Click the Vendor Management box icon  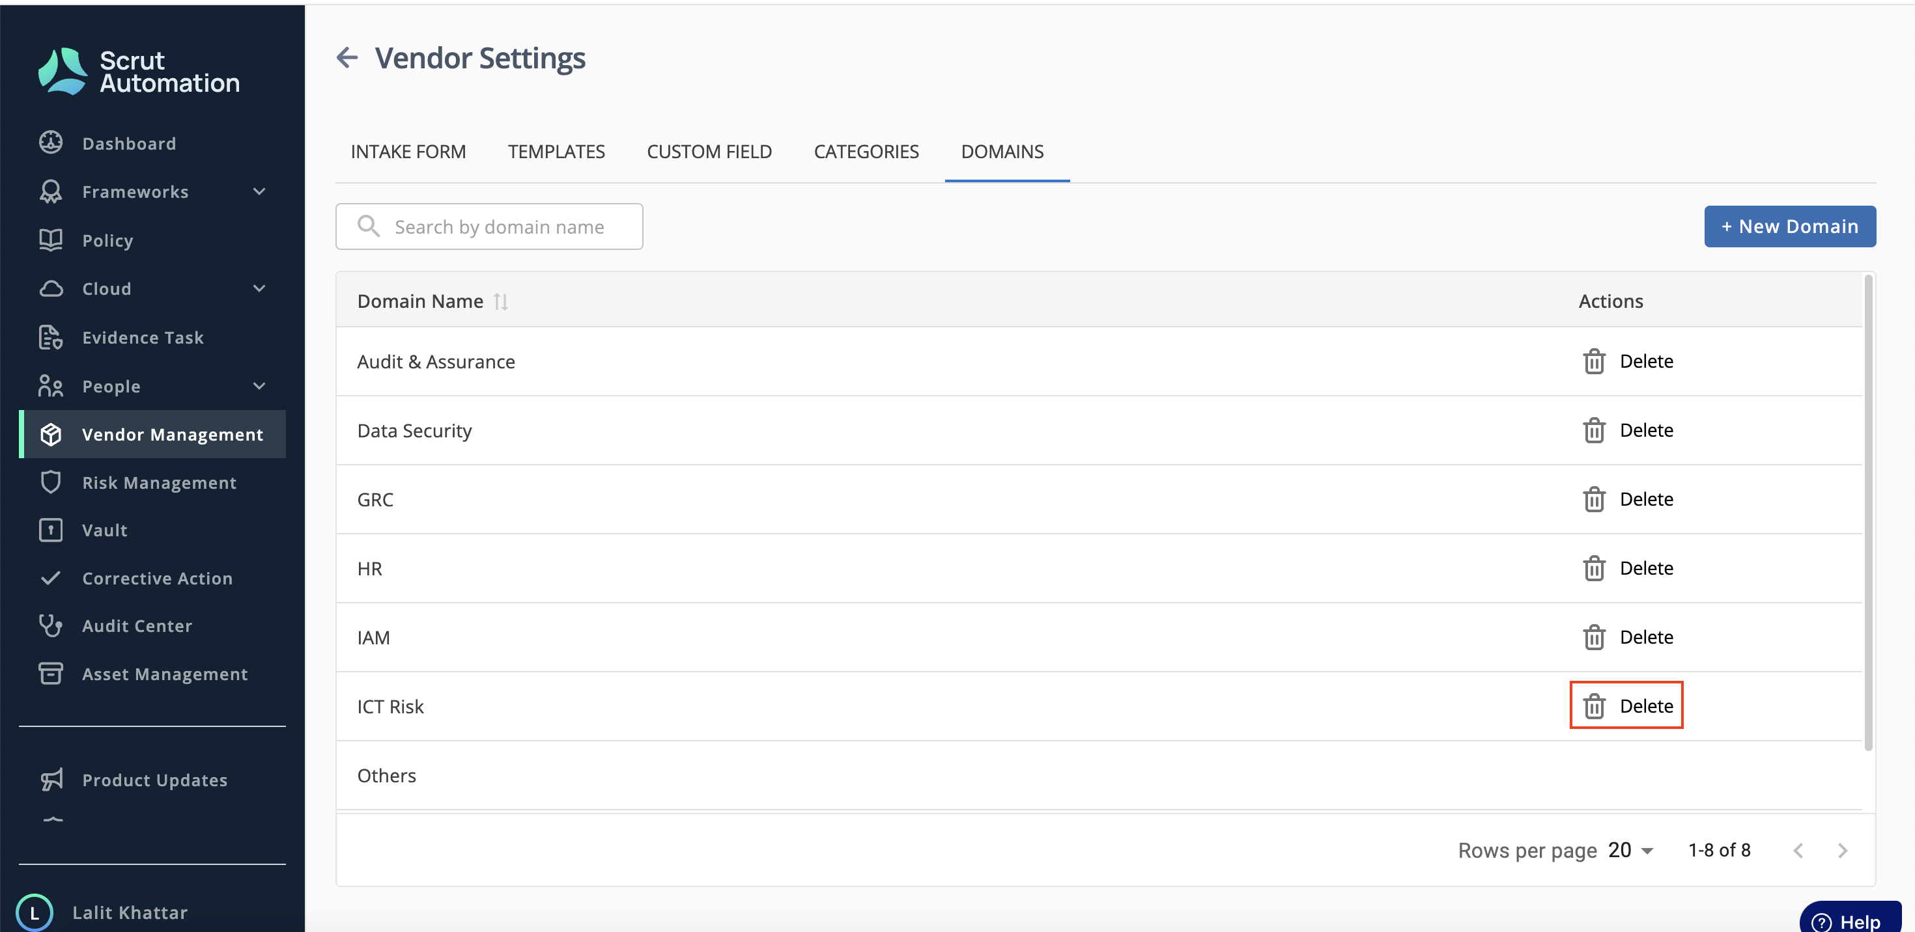point(51,435)
